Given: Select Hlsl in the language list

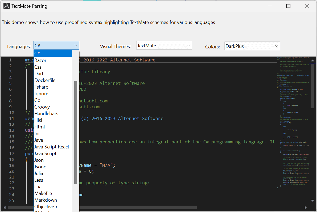Looking at the screenshot, I should click(x=53, y=120).
